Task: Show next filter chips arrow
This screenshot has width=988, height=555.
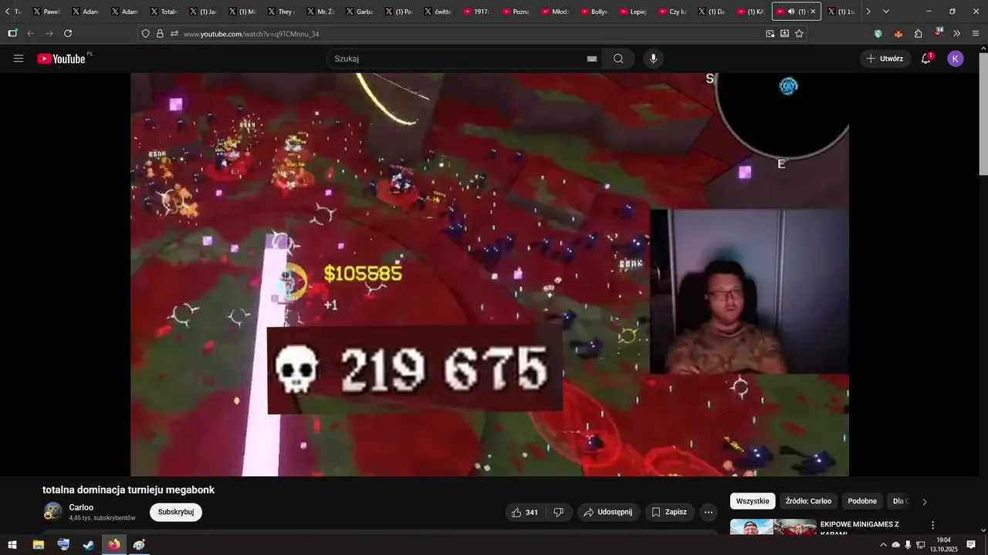Action: pyautogui.click(x=925, y=502)
